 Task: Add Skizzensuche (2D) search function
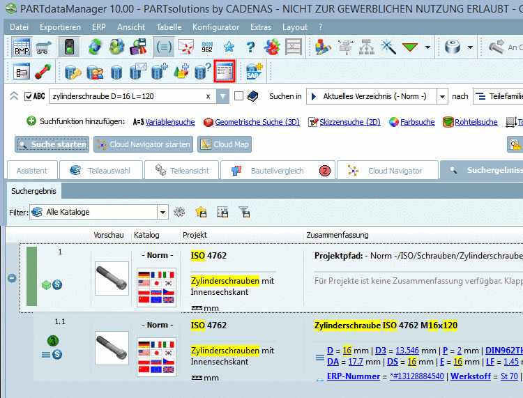pos(350,122)
